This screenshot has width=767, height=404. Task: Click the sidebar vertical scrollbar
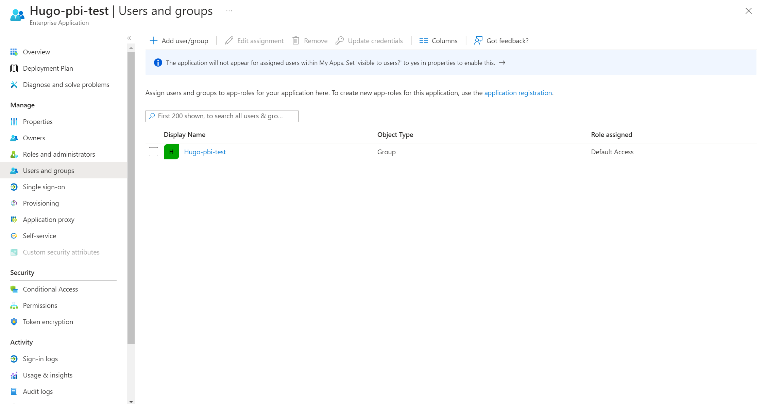tap(131, 197)
